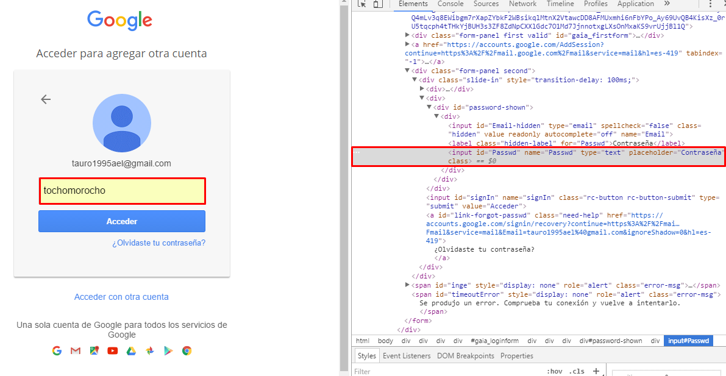This screenshot has width=726, height=376.
Task: Activate the DevTools inspect element picker
Action: [362, 4]
